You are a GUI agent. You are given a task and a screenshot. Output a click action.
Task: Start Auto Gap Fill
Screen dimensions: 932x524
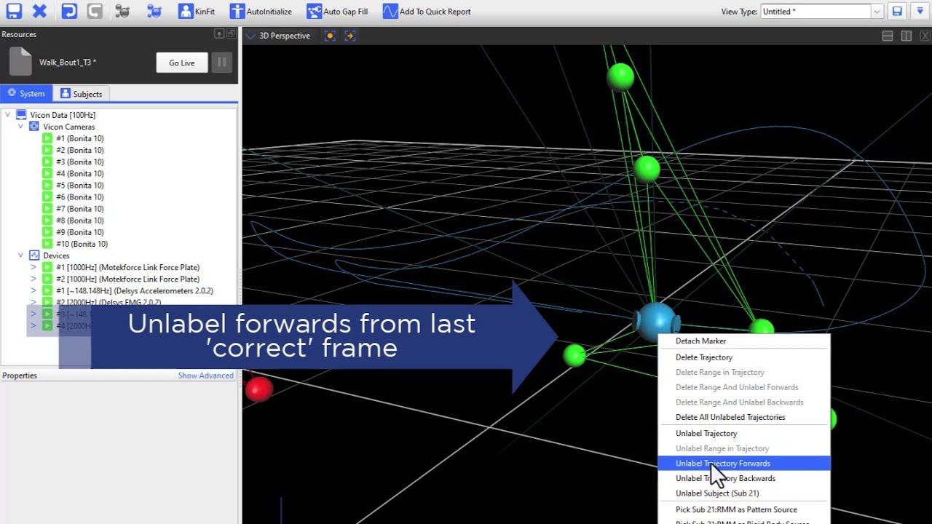(337, 11)
